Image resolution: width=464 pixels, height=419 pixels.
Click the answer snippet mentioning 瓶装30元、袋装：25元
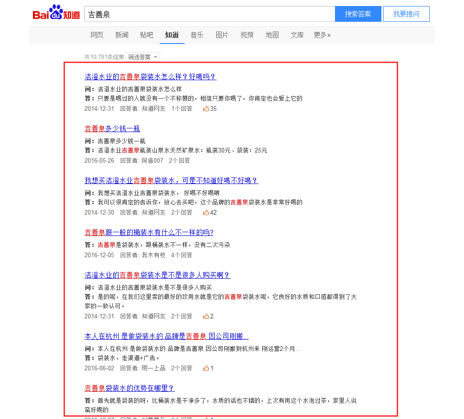[x=182, y=151]
